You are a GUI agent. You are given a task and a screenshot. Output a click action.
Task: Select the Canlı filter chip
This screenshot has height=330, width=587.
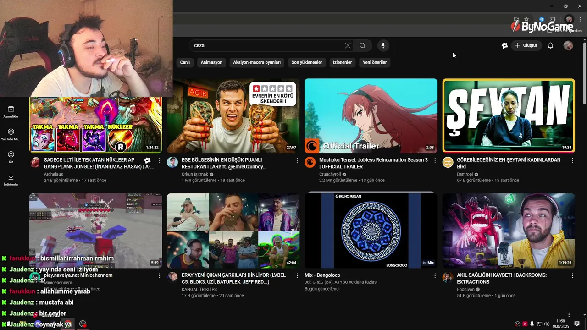[x=185, y=62]
